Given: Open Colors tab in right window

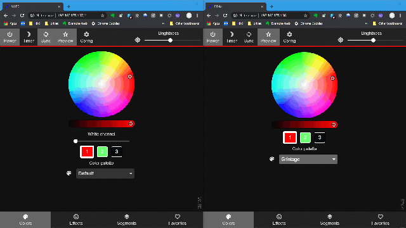Looking at the screenshot, I should (x=228, y=220).
